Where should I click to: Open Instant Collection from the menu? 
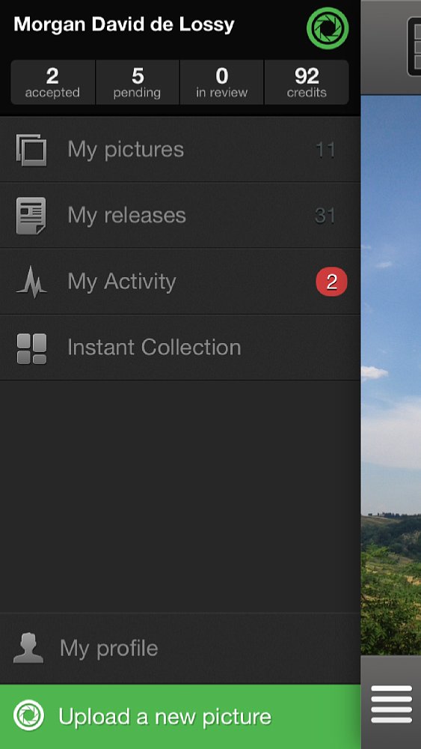[180, 348]
